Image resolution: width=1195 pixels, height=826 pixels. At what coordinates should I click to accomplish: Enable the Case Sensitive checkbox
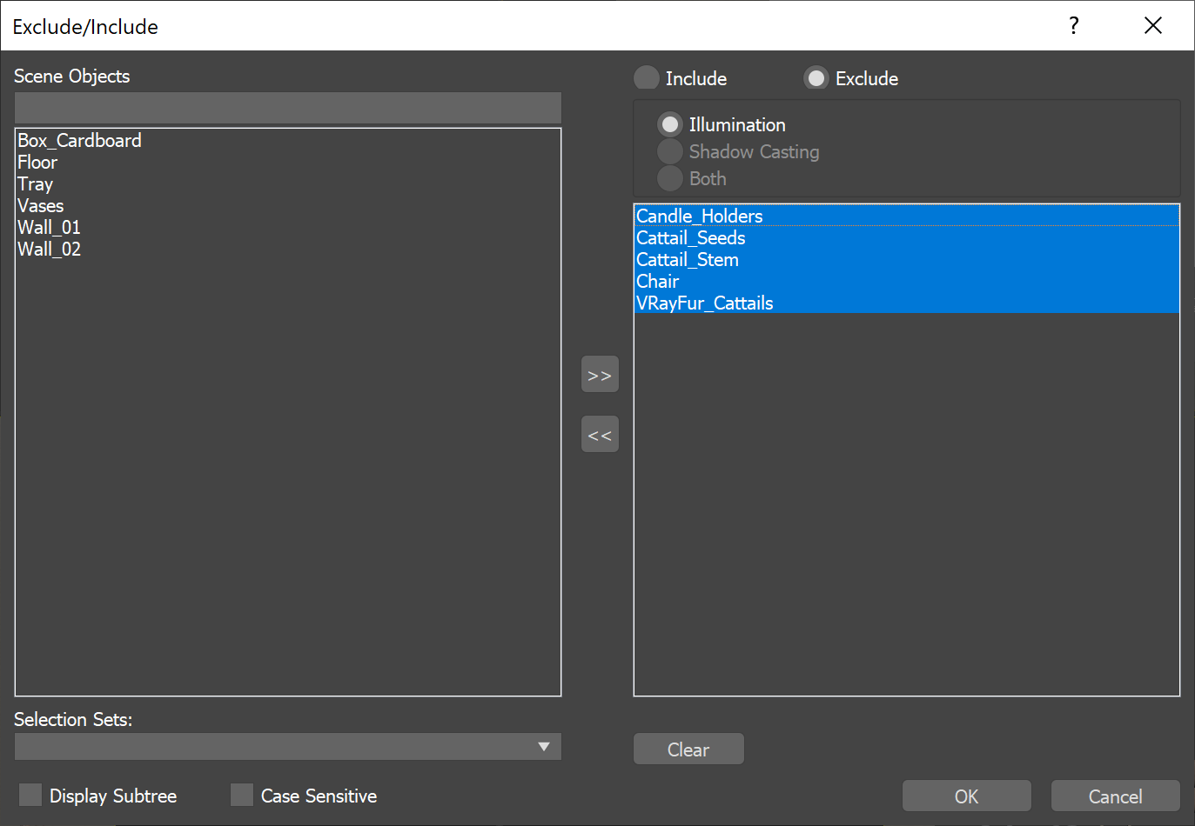[241, 794]
